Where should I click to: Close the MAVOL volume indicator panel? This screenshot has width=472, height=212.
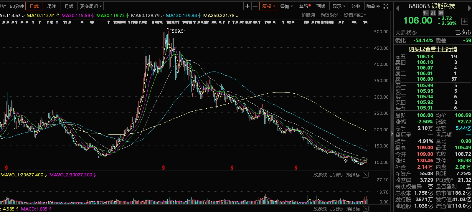[x=366, y=175]
